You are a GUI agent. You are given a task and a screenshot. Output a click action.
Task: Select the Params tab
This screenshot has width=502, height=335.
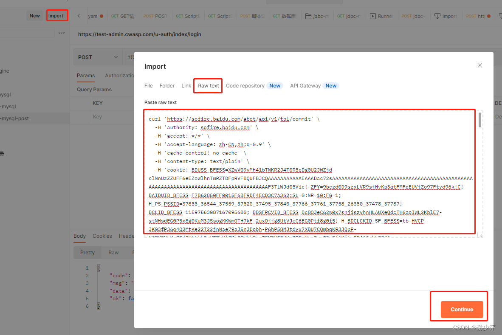[x=86, y=76]
